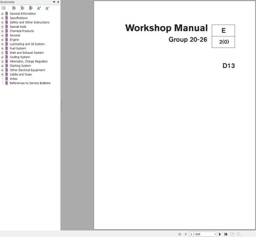Click the E box on the cover page
The height and width of the screenshot is (237, 256).
click(223, 30)
